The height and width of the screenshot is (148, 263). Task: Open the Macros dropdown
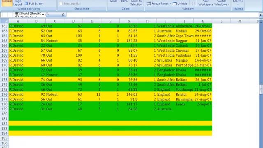238,2
